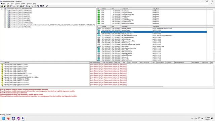Expand the KERNEL32.DLL tree node
This screenshot has width=215, height=121.
click(5, 13)
